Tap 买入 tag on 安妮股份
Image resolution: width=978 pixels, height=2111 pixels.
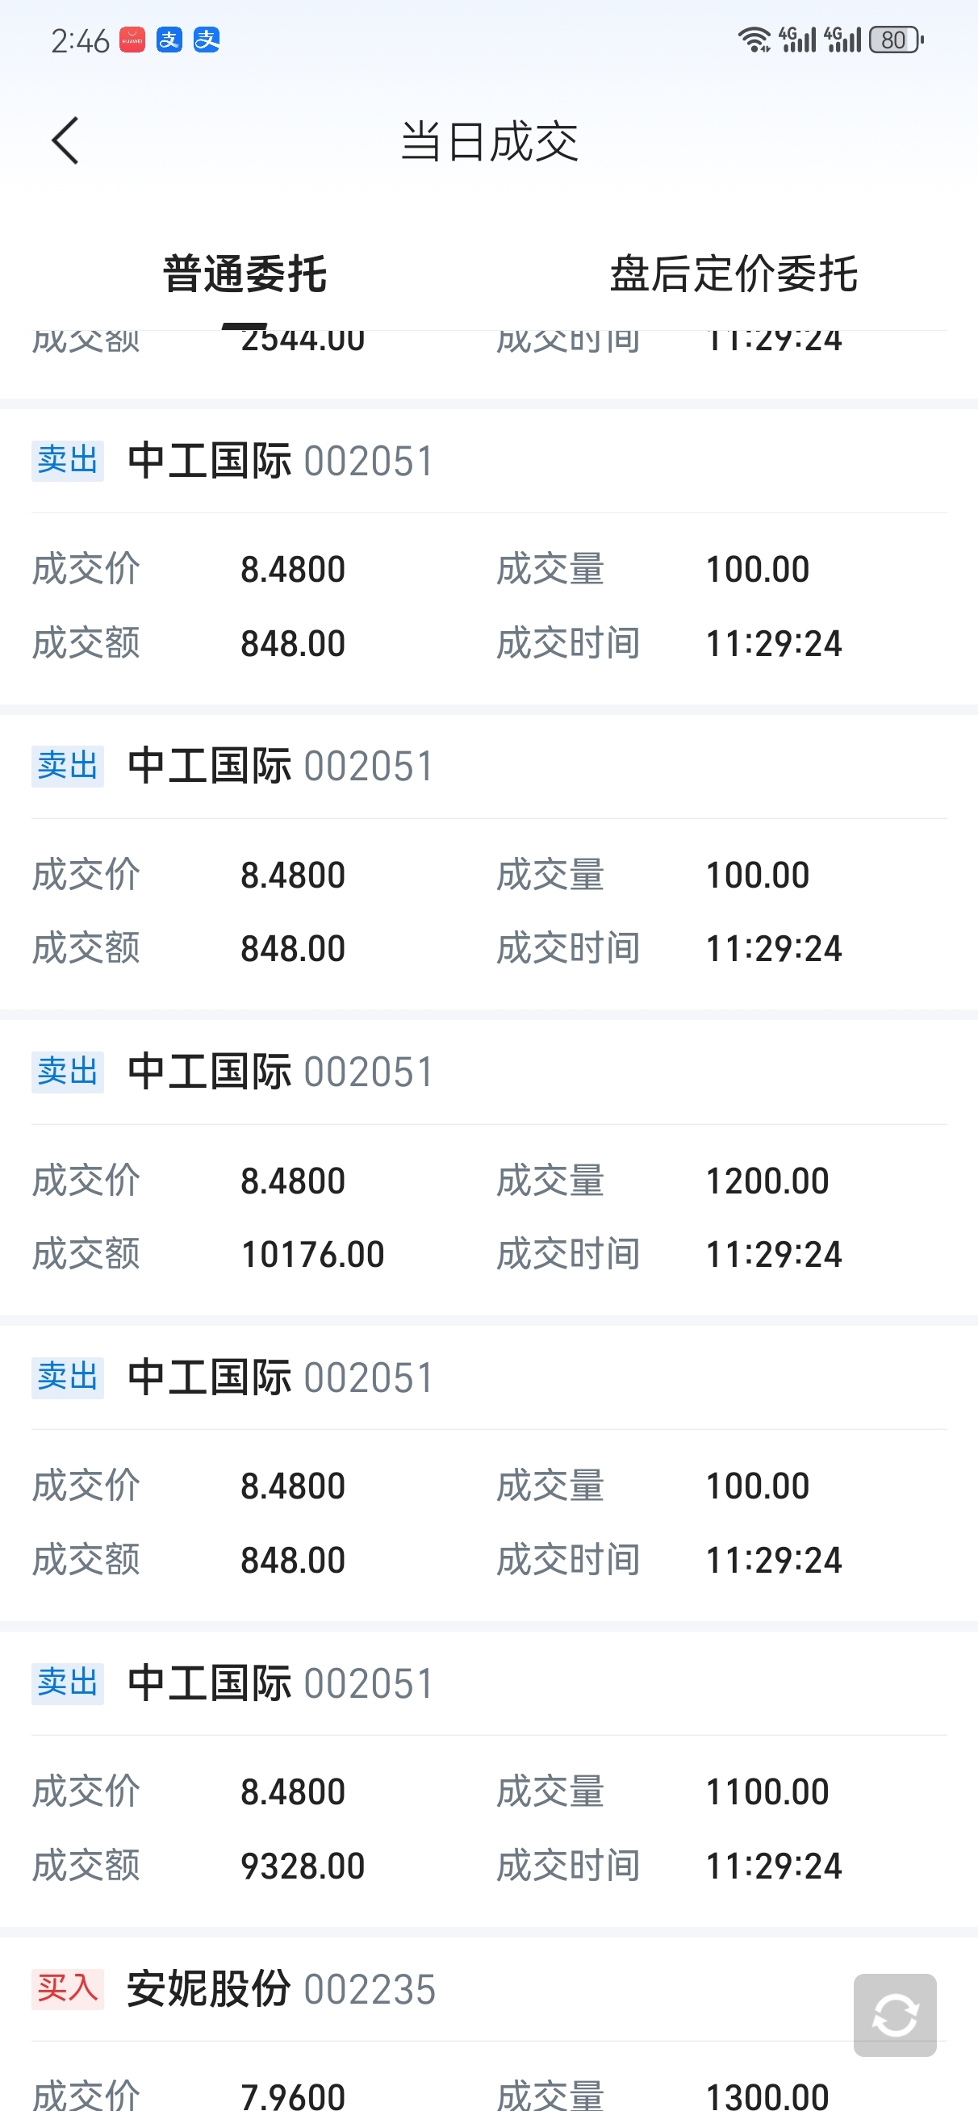pyautogui.click(x=67, y=1988)
